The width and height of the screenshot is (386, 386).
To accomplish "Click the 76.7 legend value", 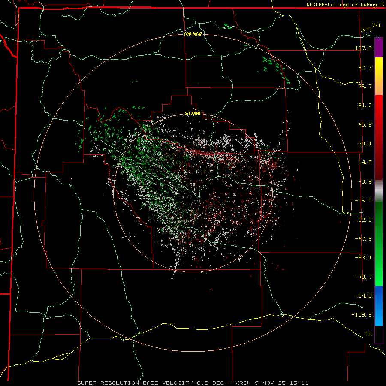I will pyautogui.click(x=365, y=86).
